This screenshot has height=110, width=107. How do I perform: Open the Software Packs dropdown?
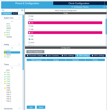click(80, 7)
